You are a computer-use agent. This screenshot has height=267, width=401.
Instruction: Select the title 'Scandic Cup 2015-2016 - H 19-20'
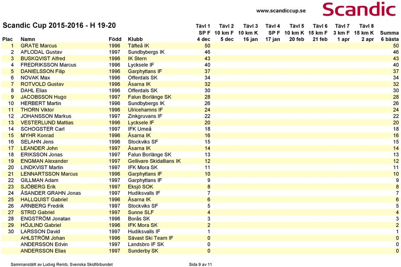59,25
